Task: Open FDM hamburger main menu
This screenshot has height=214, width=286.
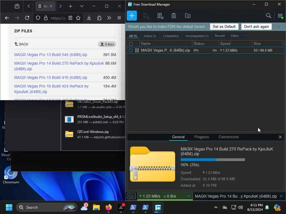Action: coord(280,16)
